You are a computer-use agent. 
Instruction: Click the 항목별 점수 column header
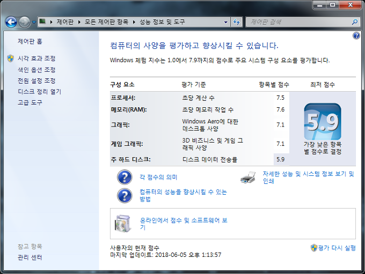274,84
